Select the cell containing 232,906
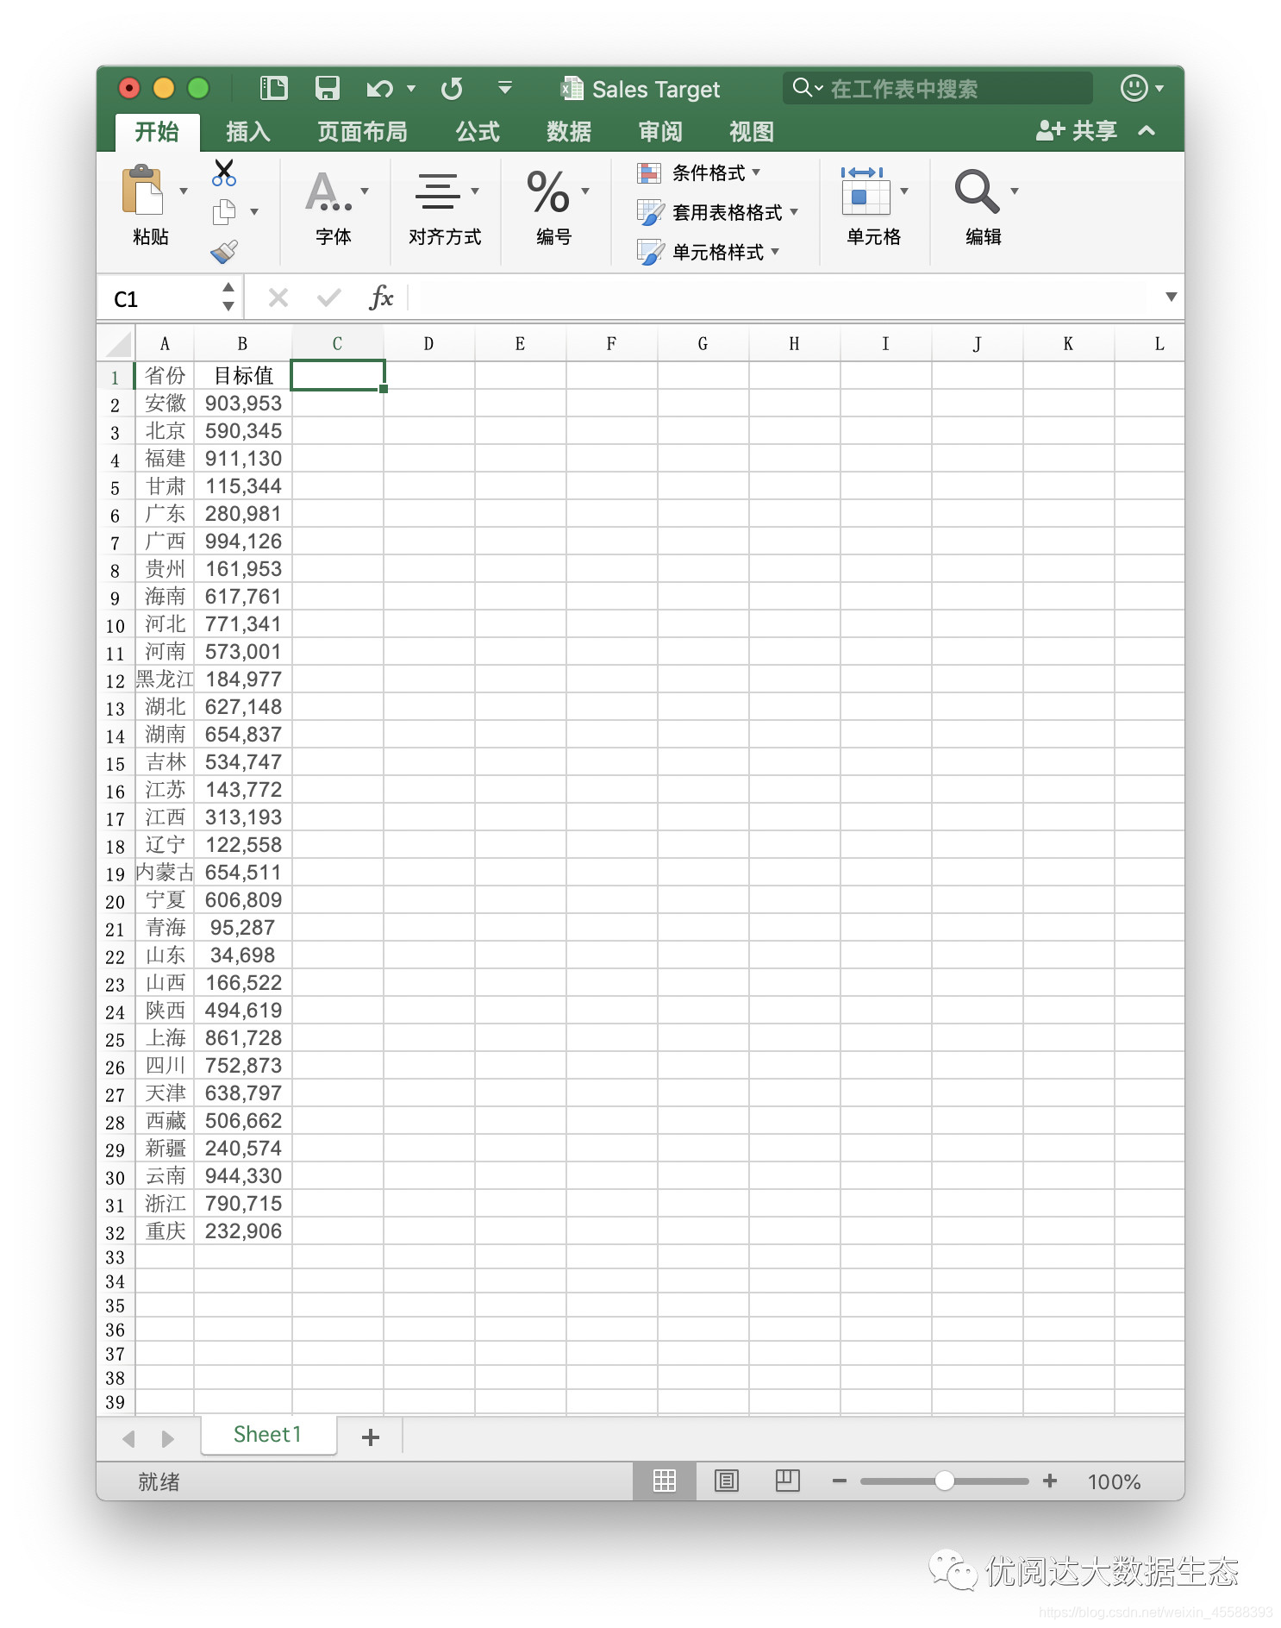Image resolution: width=1281 pixels, height=1628 pixels. [243, 1230]
